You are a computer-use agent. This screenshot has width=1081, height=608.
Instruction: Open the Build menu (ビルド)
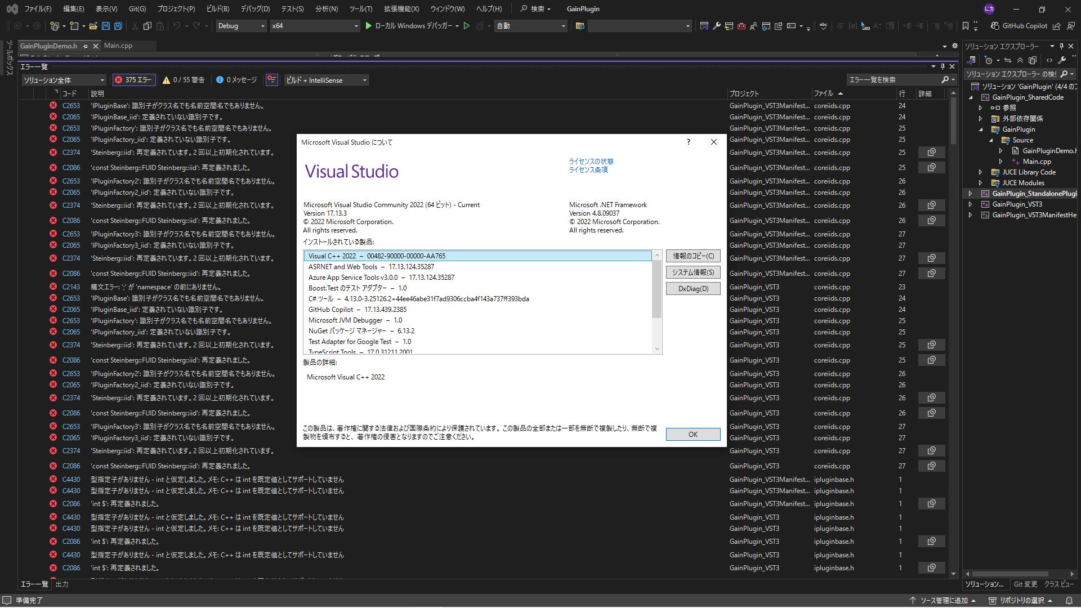coord(217,8)
